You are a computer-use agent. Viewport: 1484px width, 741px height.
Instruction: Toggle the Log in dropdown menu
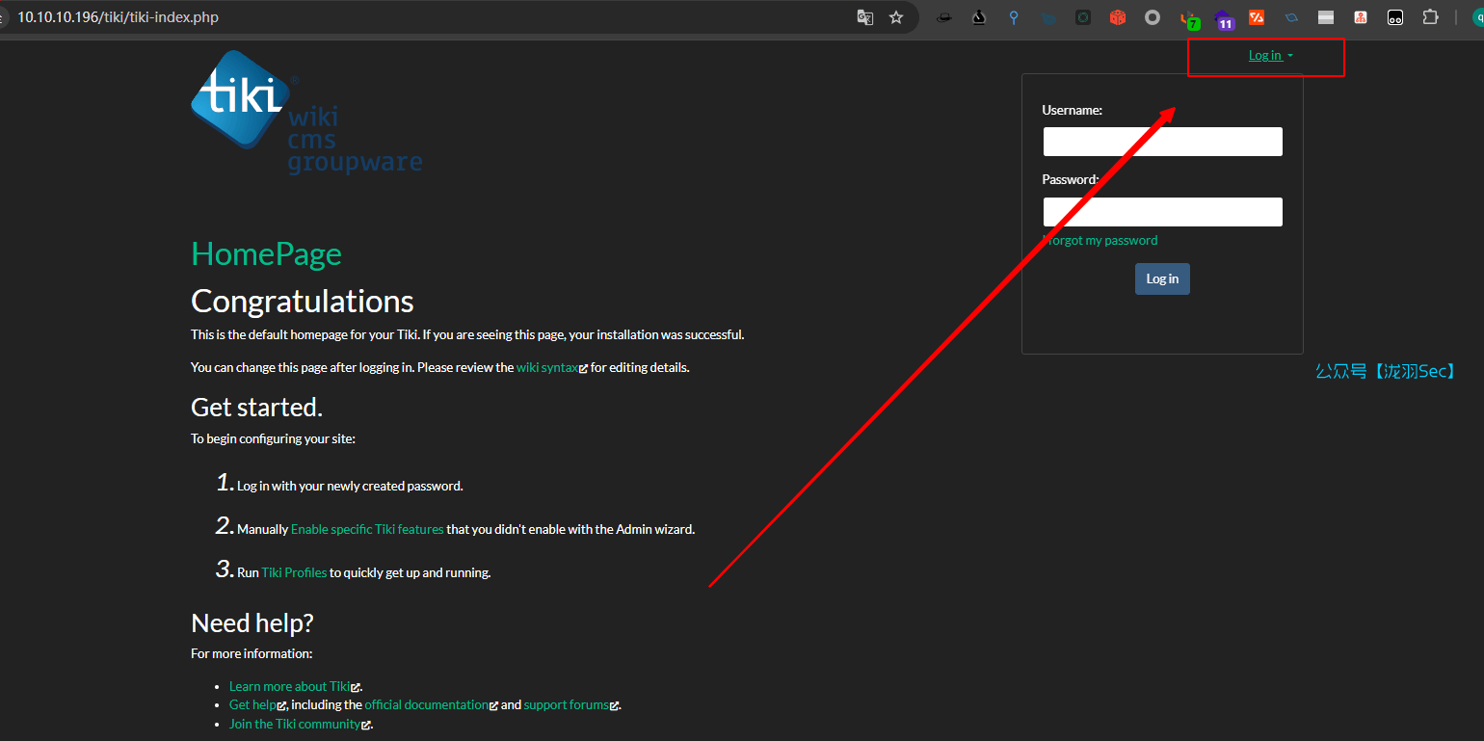click(1270, 56)
